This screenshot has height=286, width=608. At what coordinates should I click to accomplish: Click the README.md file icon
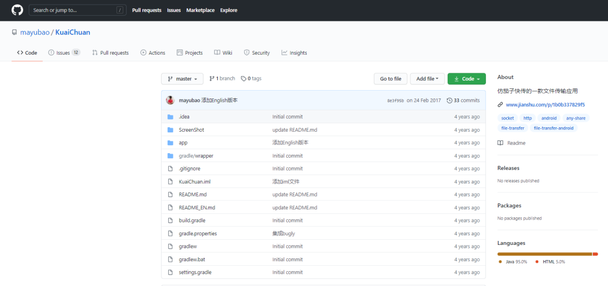170,195
